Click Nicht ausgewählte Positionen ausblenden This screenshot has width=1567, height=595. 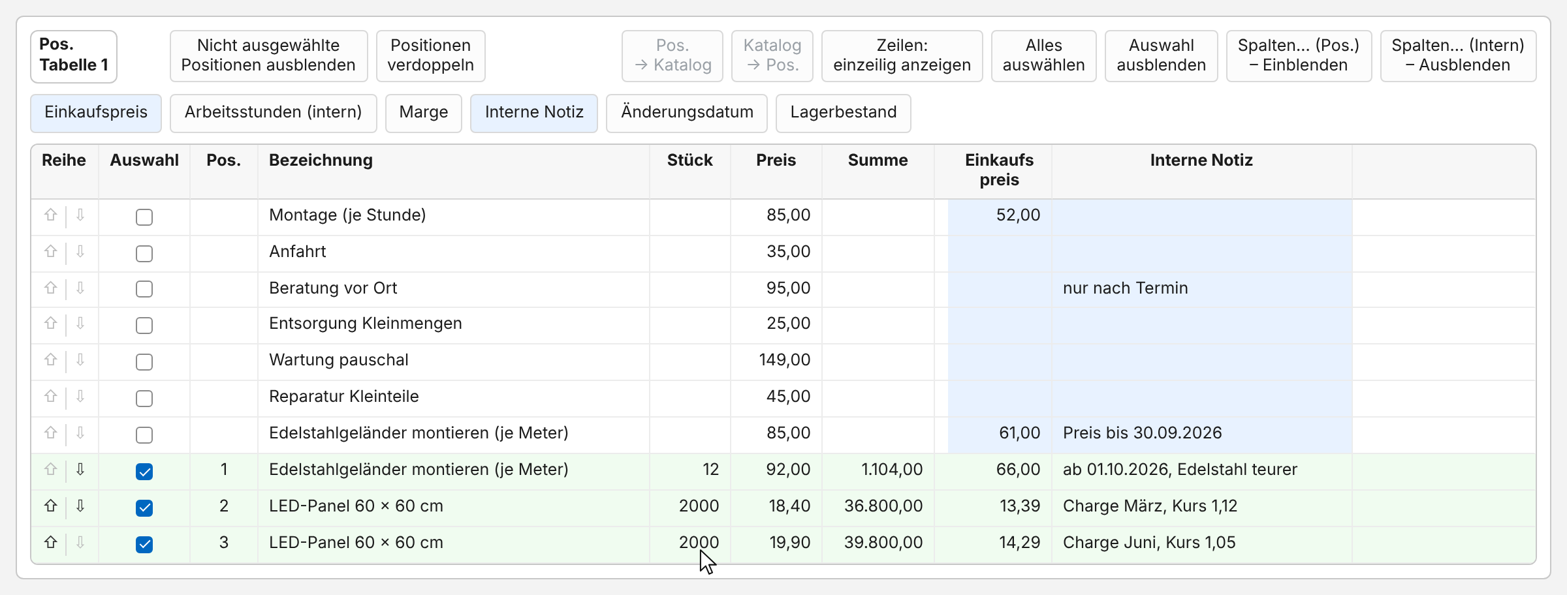point(268,56)
